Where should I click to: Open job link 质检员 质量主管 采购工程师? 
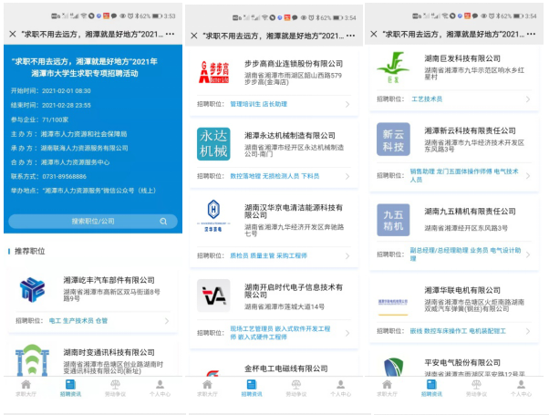[x=268, y=255]
